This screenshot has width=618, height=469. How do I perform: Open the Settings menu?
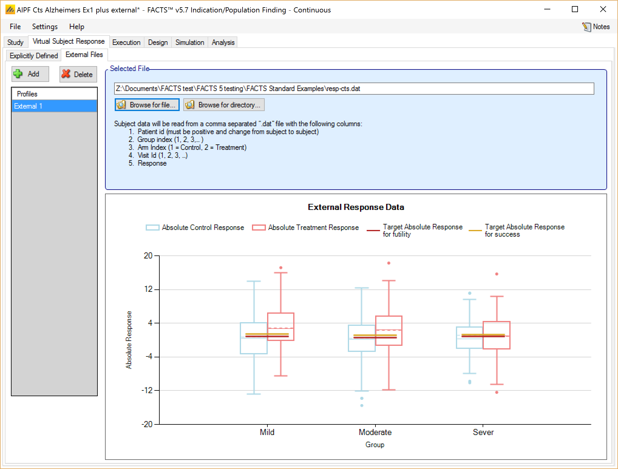pyautogui.click(x=45, y=27)
